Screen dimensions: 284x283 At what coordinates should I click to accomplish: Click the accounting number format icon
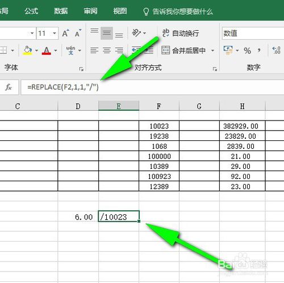pyautogui.click(x=228, y=51)
